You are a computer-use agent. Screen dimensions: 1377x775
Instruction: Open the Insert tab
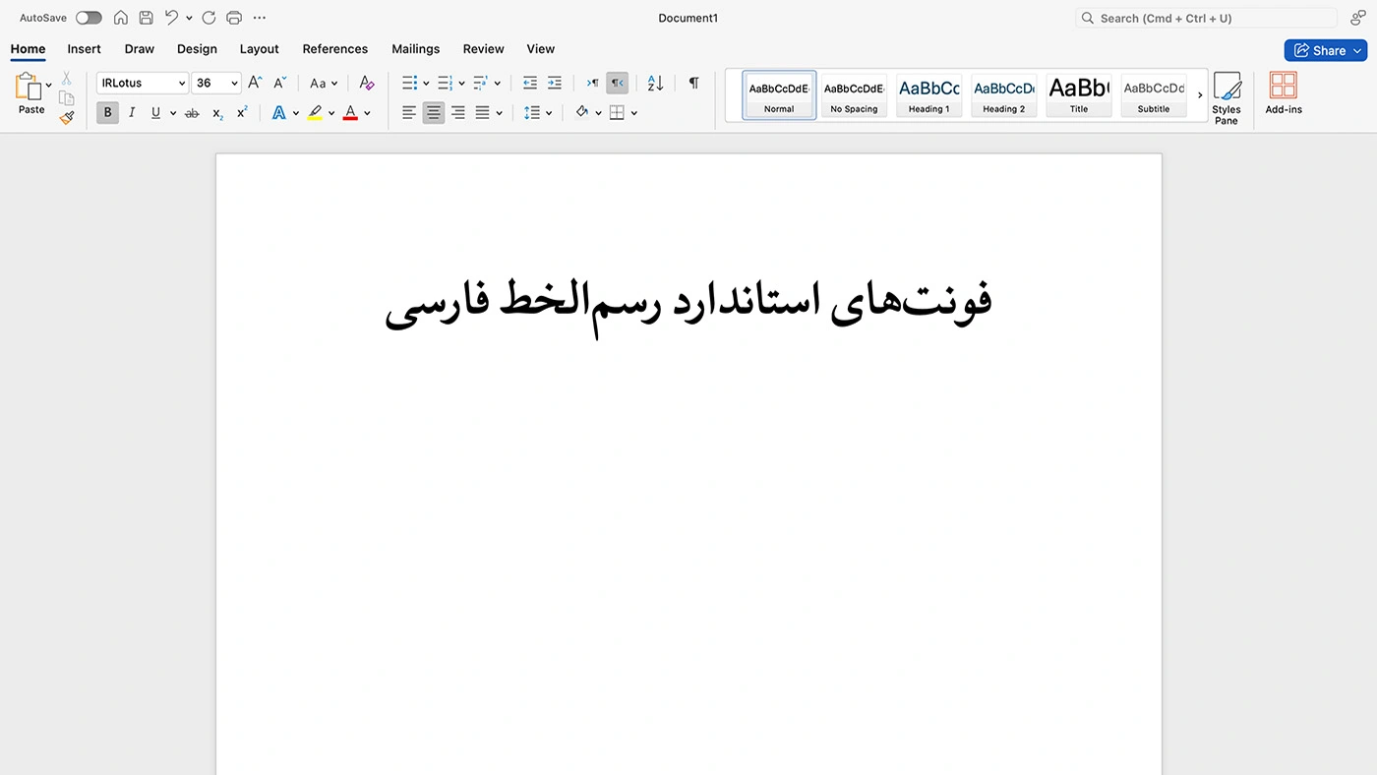84,49
